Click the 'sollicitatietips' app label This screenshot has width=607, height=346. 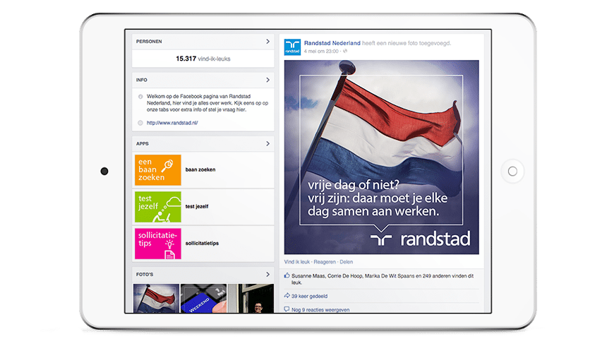202,244
